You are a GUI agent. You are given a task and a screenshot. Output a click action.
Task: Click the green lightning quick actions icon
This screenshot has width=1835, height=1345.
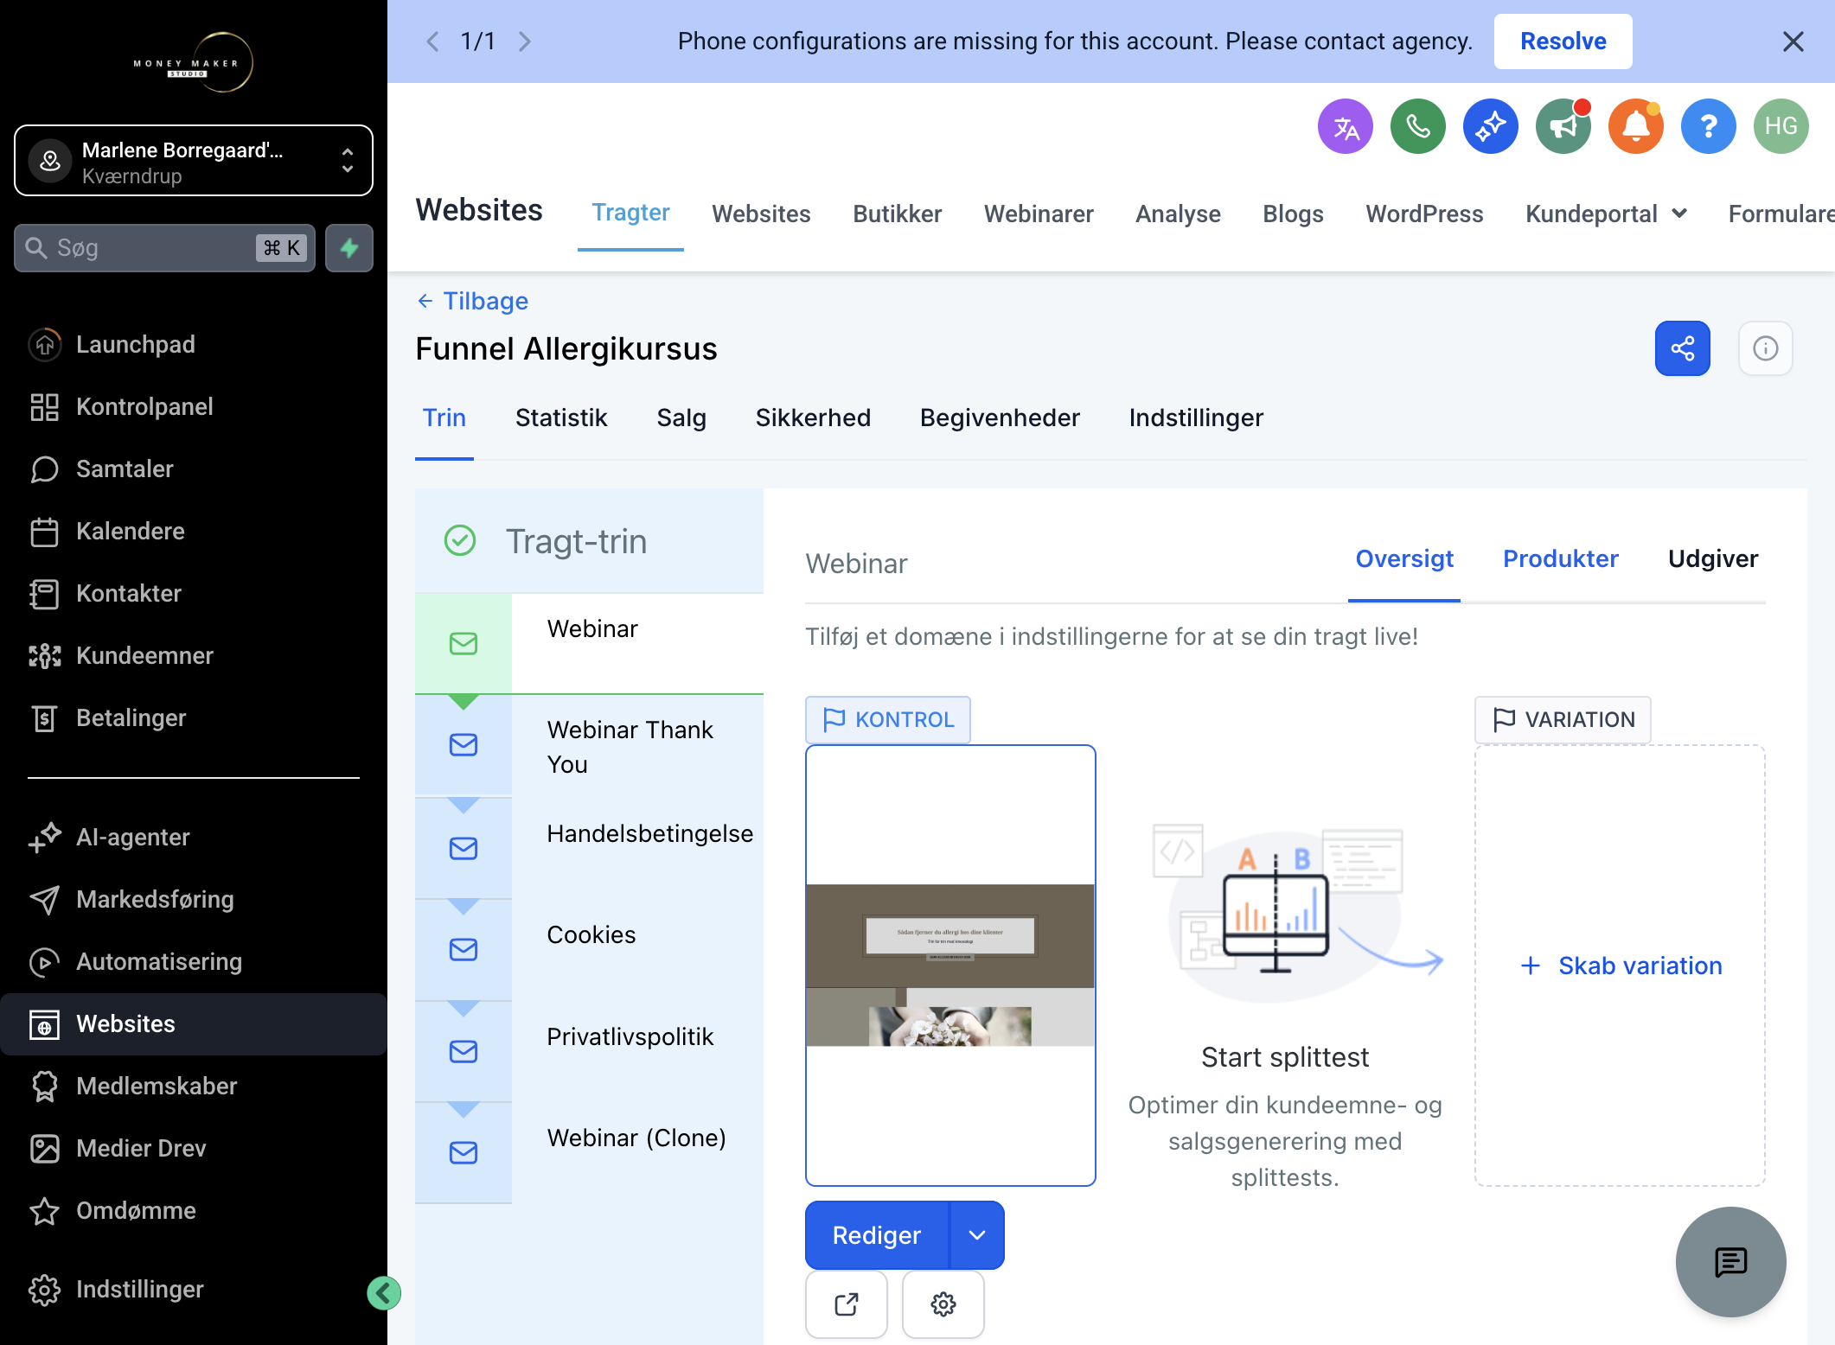pos(349,248)
